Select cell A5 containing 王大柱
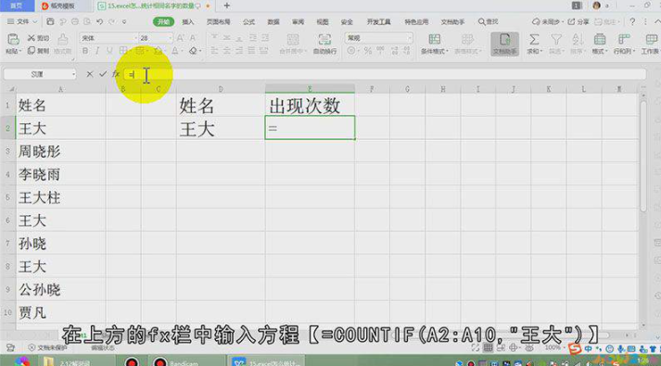Viewport: 661px width, 366px height. 61,197
